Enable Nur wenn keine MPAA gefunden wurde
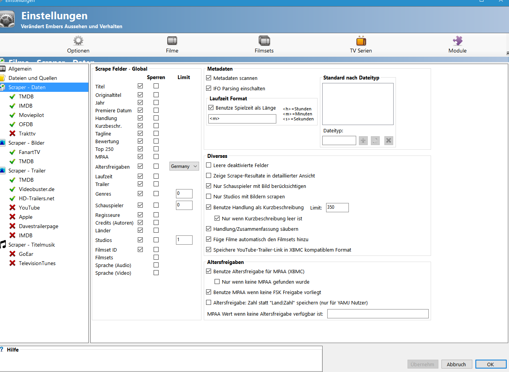Screen dimensions: 509x372 [217, 282]
